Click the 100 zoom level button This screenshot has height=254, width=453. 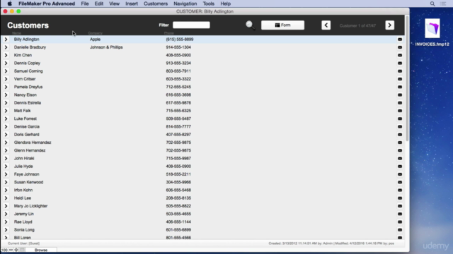click(x=4, y=250)
